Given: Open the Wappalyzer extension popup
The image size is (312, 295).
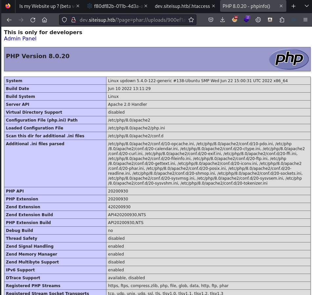Looking at the screenshot, I should (x=247, y=20).
